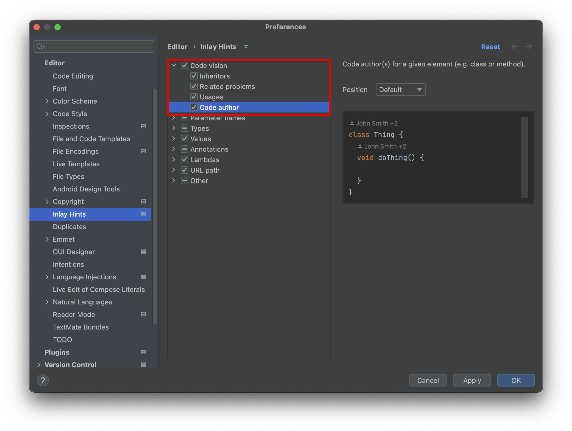Click the project icon next to Reader Mode
The width and height of the screenshot is (572, 431).
[144, 314]
